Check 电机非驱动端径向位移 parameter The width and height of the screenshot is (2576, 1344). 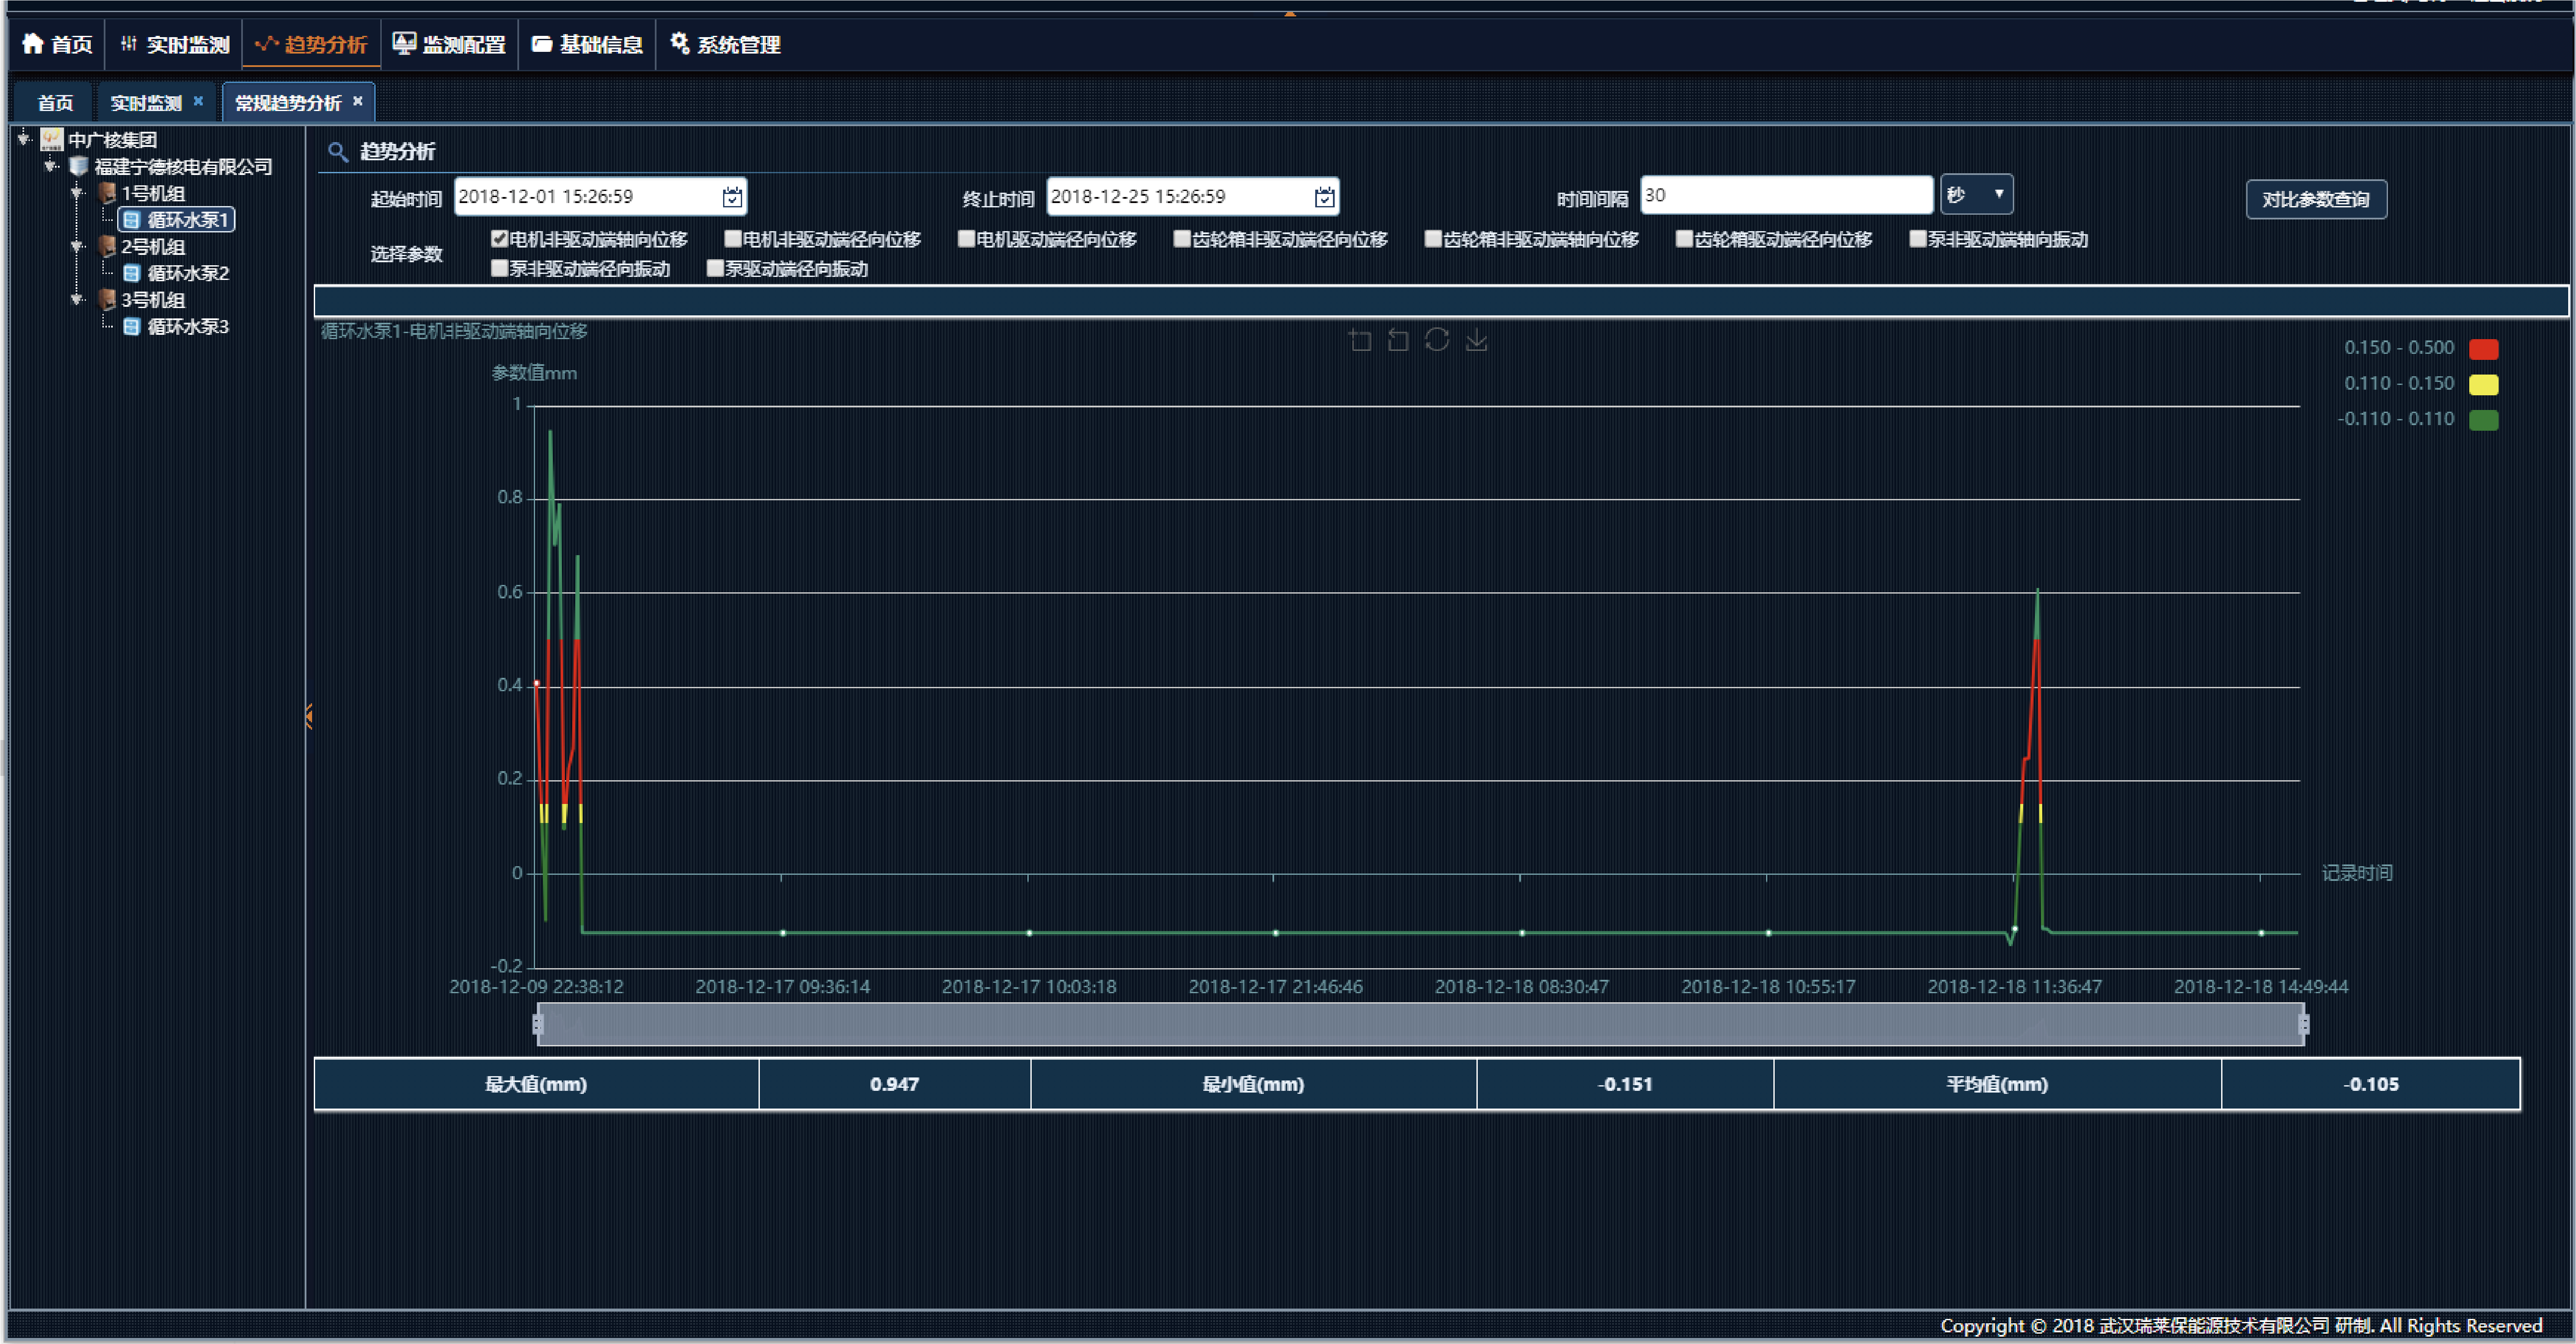click(x=733, y=239)
